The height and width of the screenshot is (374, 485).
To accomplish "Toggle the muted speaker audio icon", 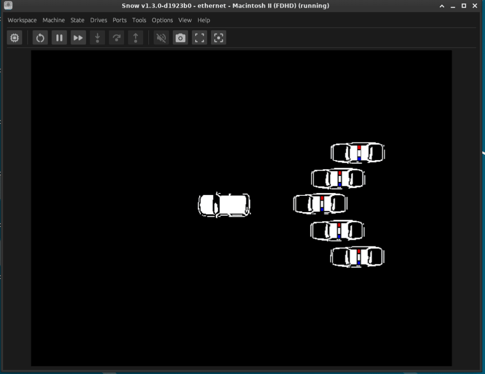I will click(x=161, y=38).
